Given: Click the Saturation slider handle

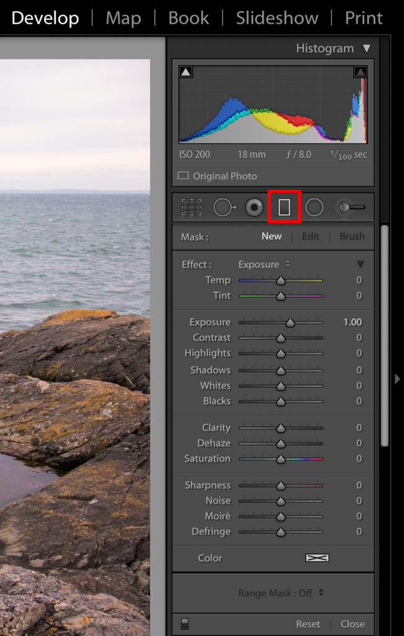Looking at the screenshot, I should [281, 459].
